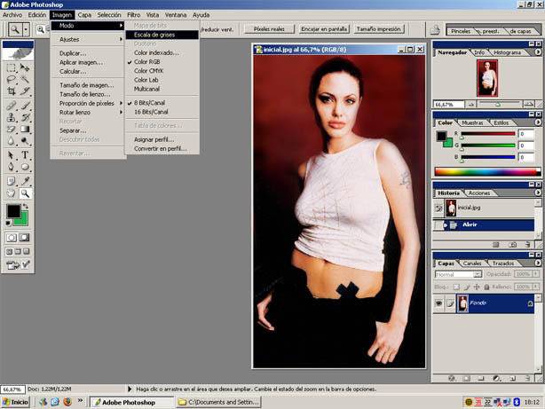545x409 pixels.
Task: Select the Lasso tool
Action: click(12, 79)
